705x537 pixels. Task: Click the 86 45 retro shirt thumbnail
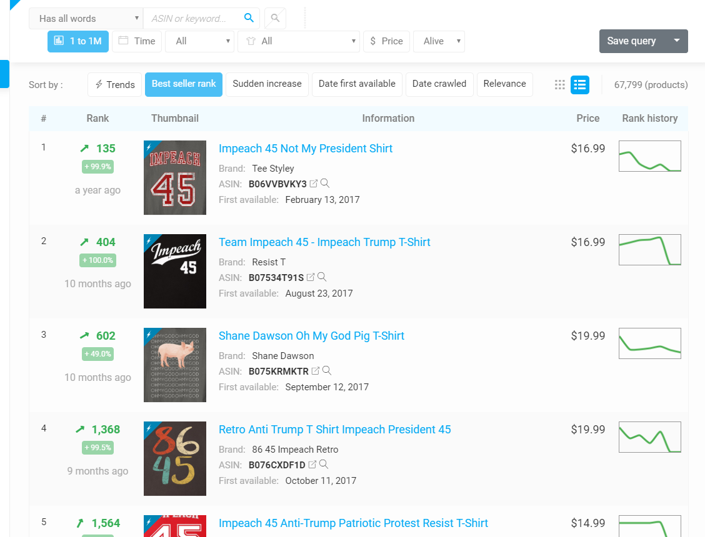pos(175,458)
